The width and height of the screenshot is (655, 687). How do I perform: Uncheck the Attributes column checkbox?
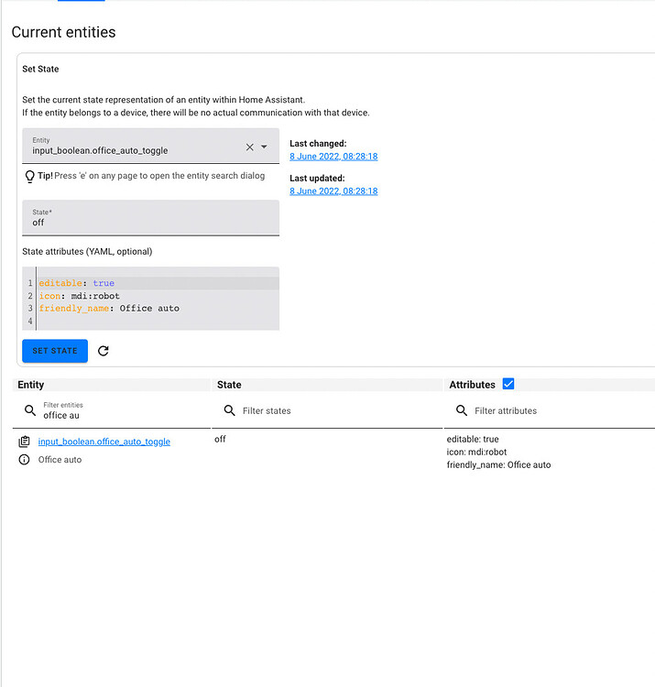[x=509, y=384]
